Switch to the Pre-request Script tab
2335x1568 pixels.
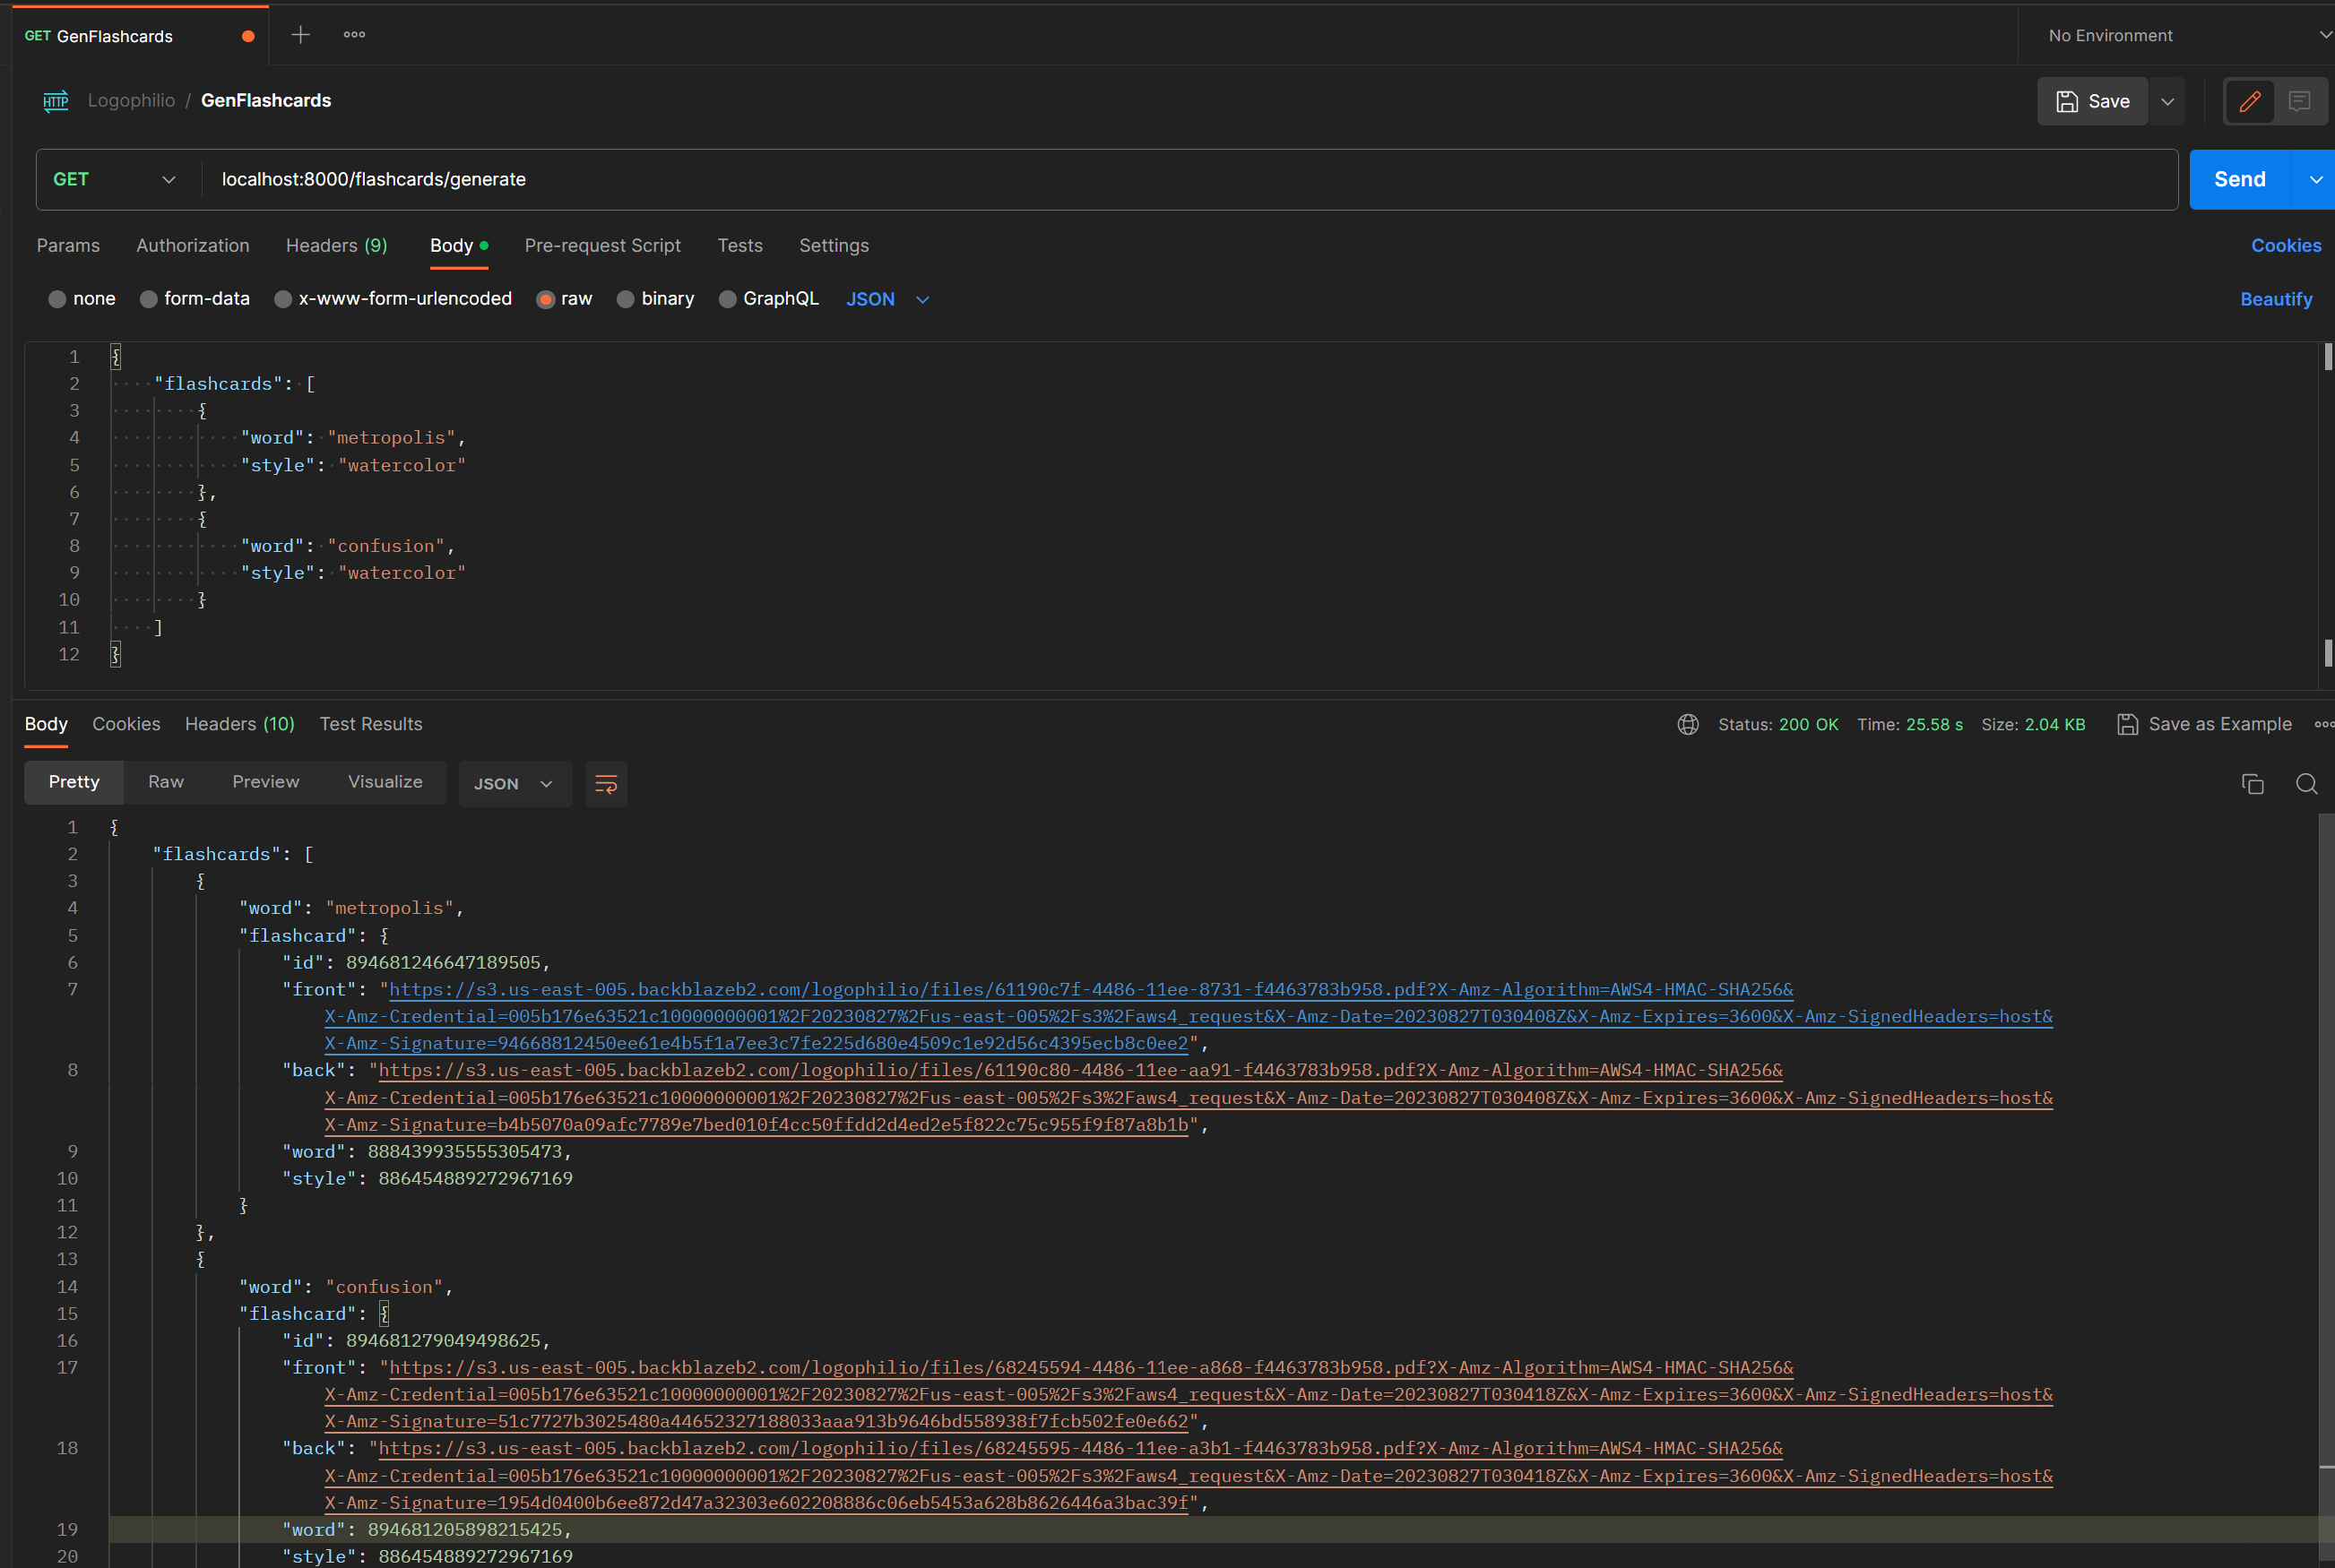tap(602, 245)
